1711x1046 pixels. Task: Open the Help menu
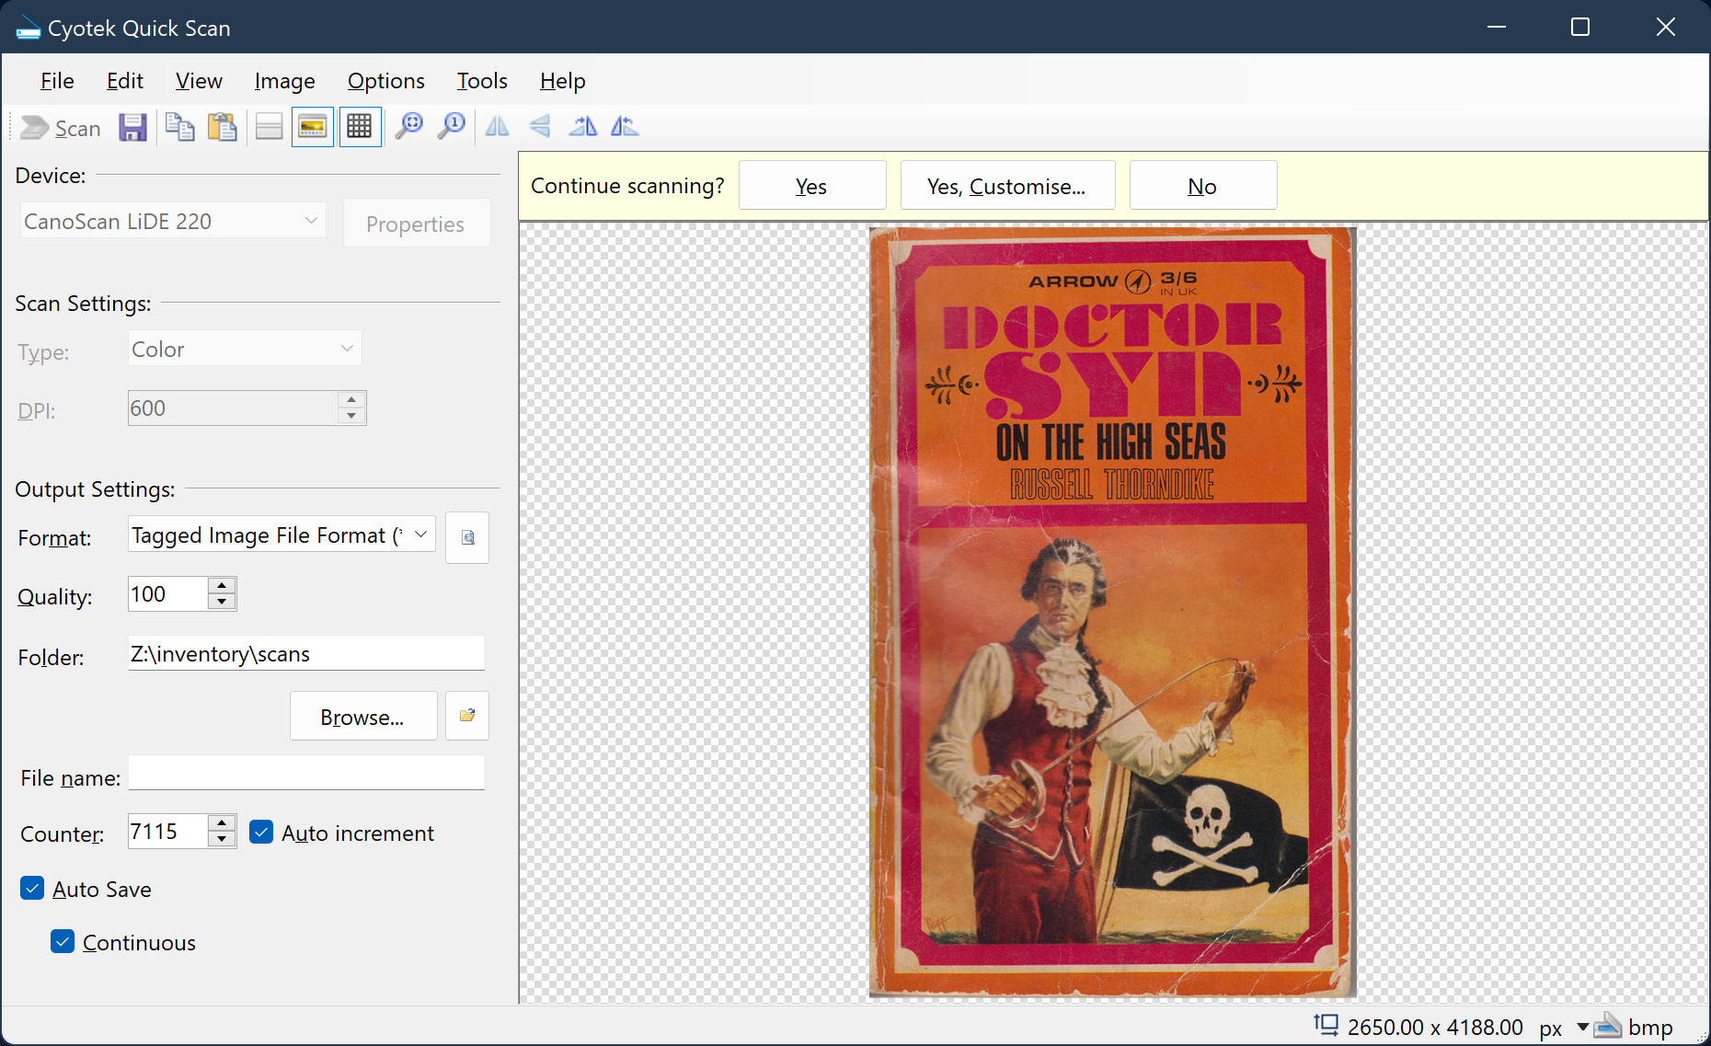click(563, 81)
